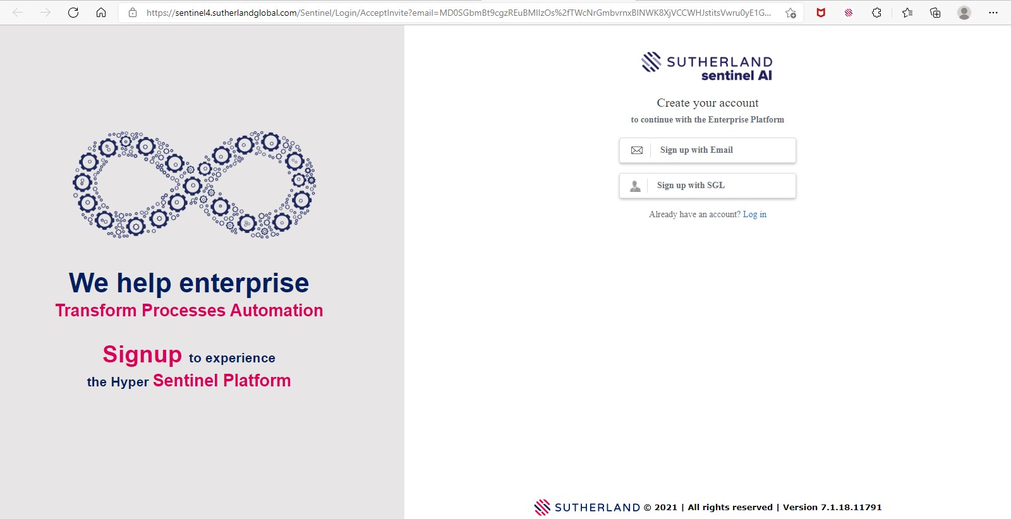
Task: Open the browser settings and more menu
Action: 993,13
